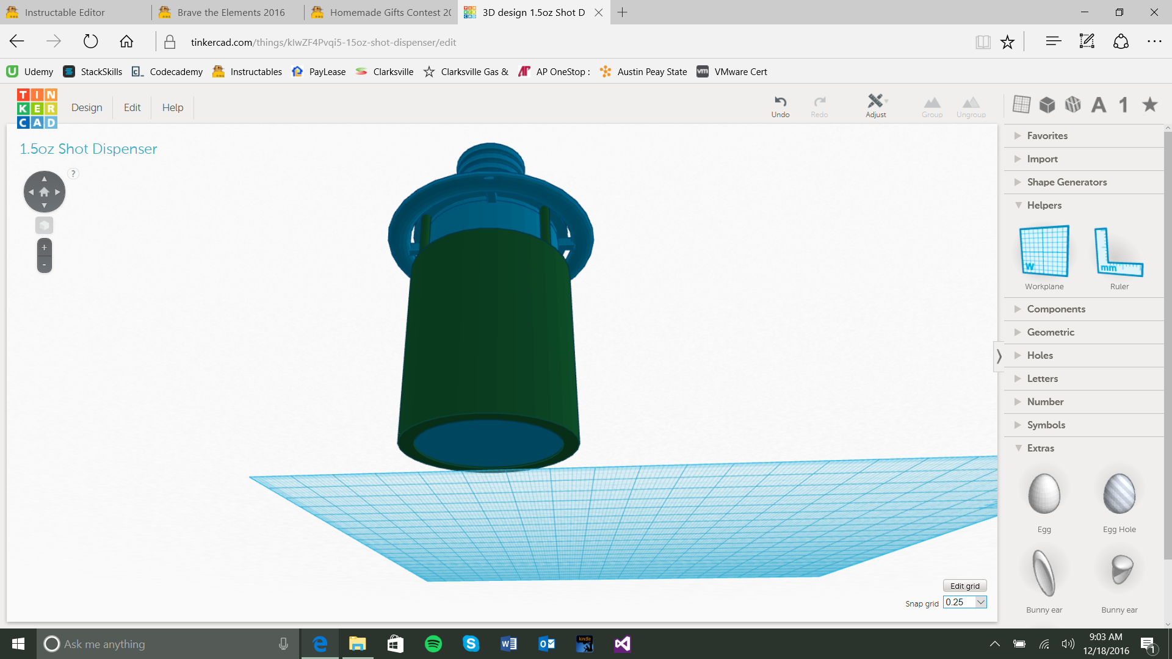1172x659 pixels.
Task: Zoom in with the plus button
Action: [44, 247]
